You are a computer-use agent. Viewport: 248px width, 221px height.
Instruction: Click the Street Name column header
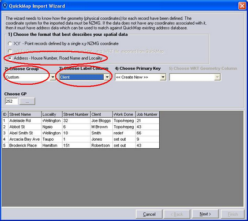pyautogui.click(x=25, y=114)
